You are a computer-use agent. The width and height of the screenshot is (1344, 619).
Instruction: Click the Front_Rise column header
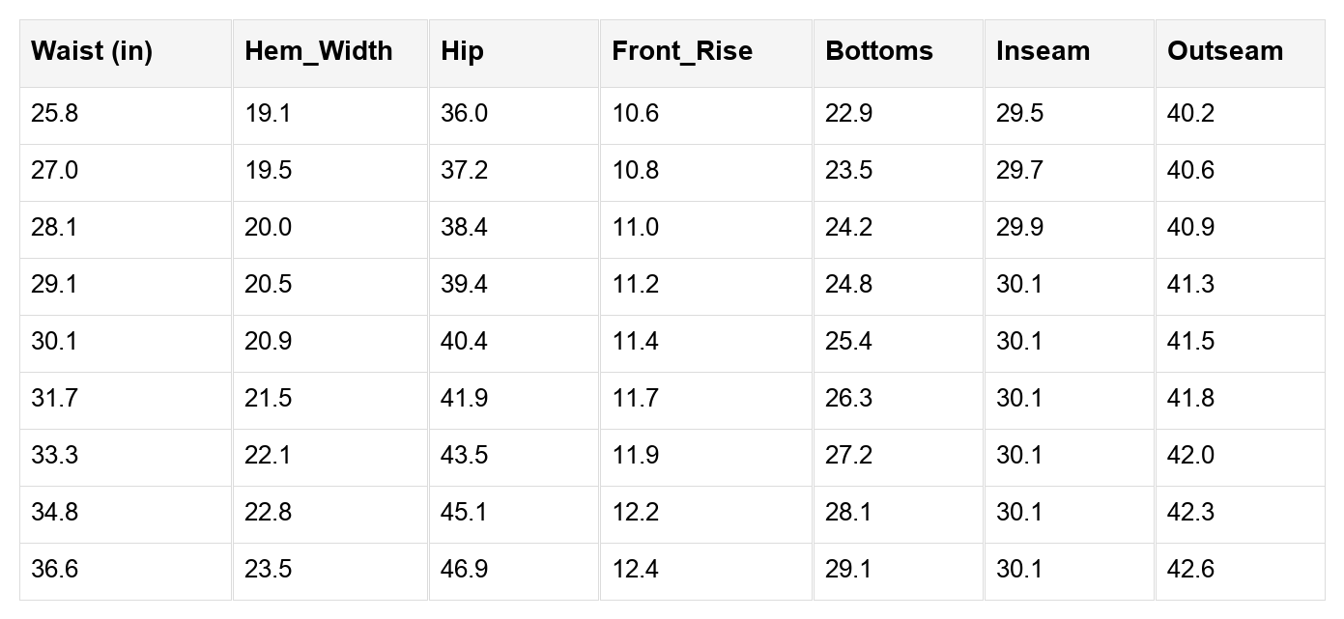coord(682,51)
